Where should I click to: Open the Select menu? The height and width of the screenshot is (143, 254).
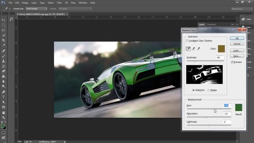[51, 3]
